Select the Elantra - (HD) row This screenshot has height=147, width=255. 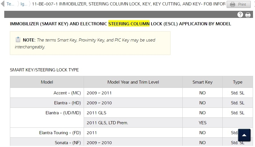68,103
